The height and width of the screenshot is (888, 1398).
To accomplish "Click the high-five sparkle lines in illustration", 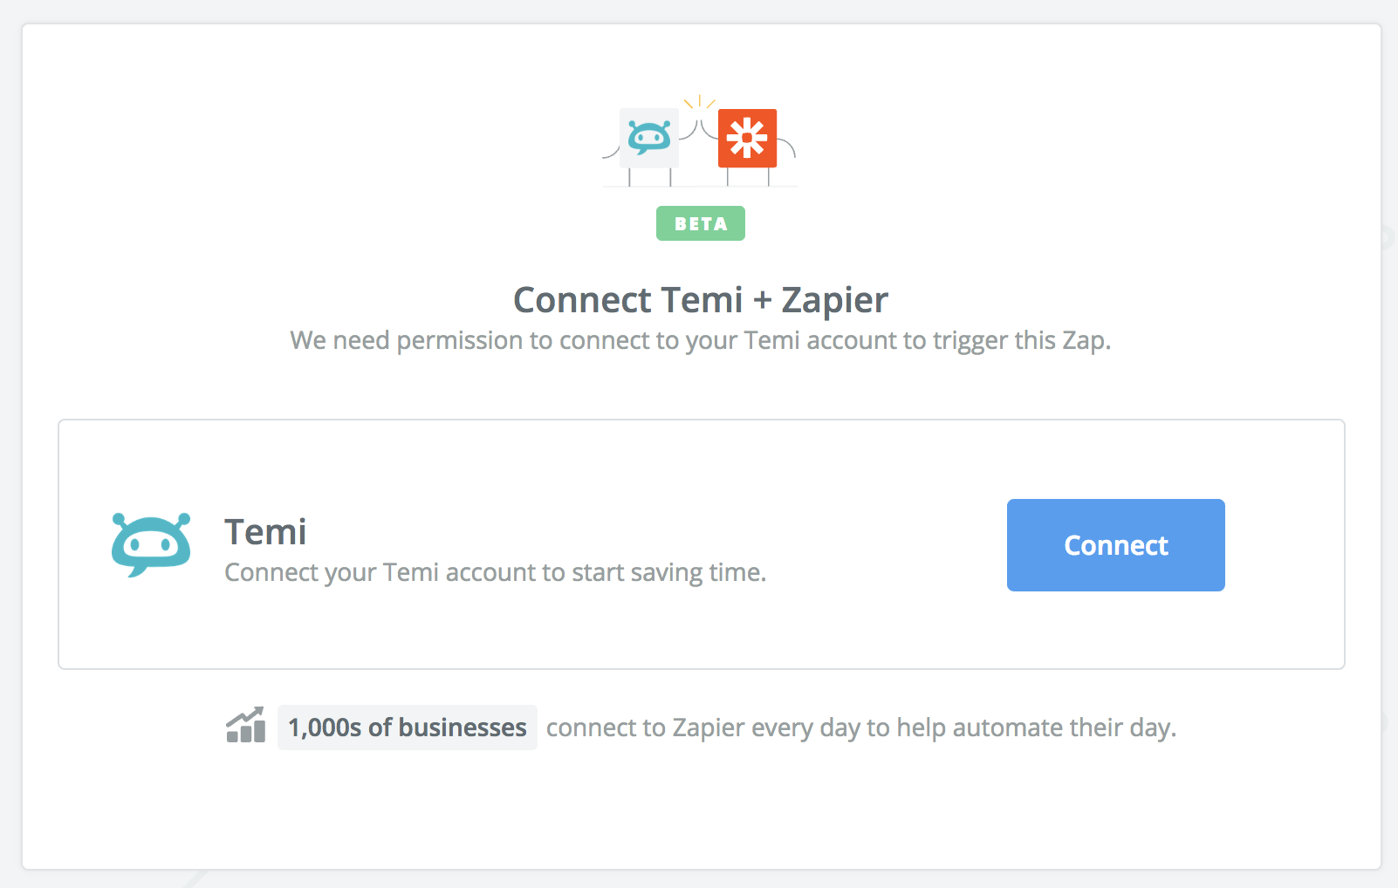I will click(x=699, y=102).
